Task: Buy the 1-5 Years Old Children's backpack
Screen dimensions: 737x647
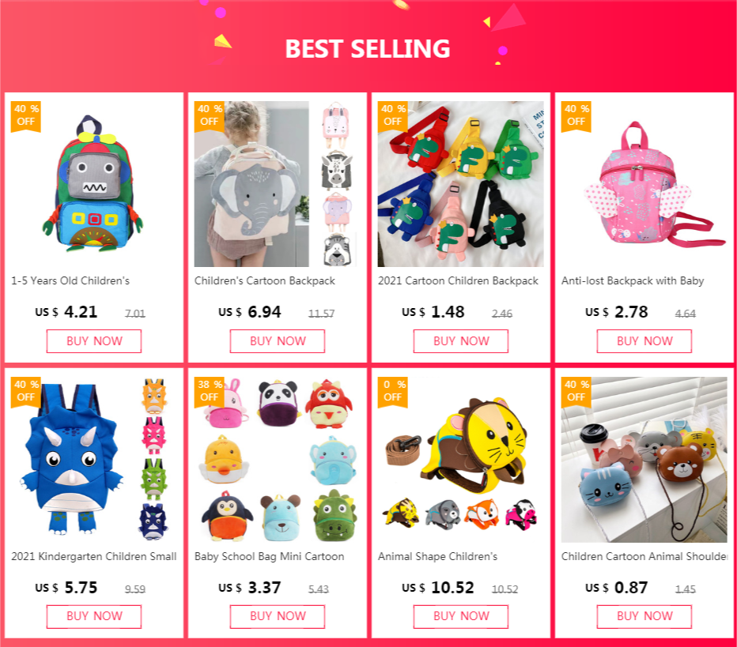Action: 94,340
